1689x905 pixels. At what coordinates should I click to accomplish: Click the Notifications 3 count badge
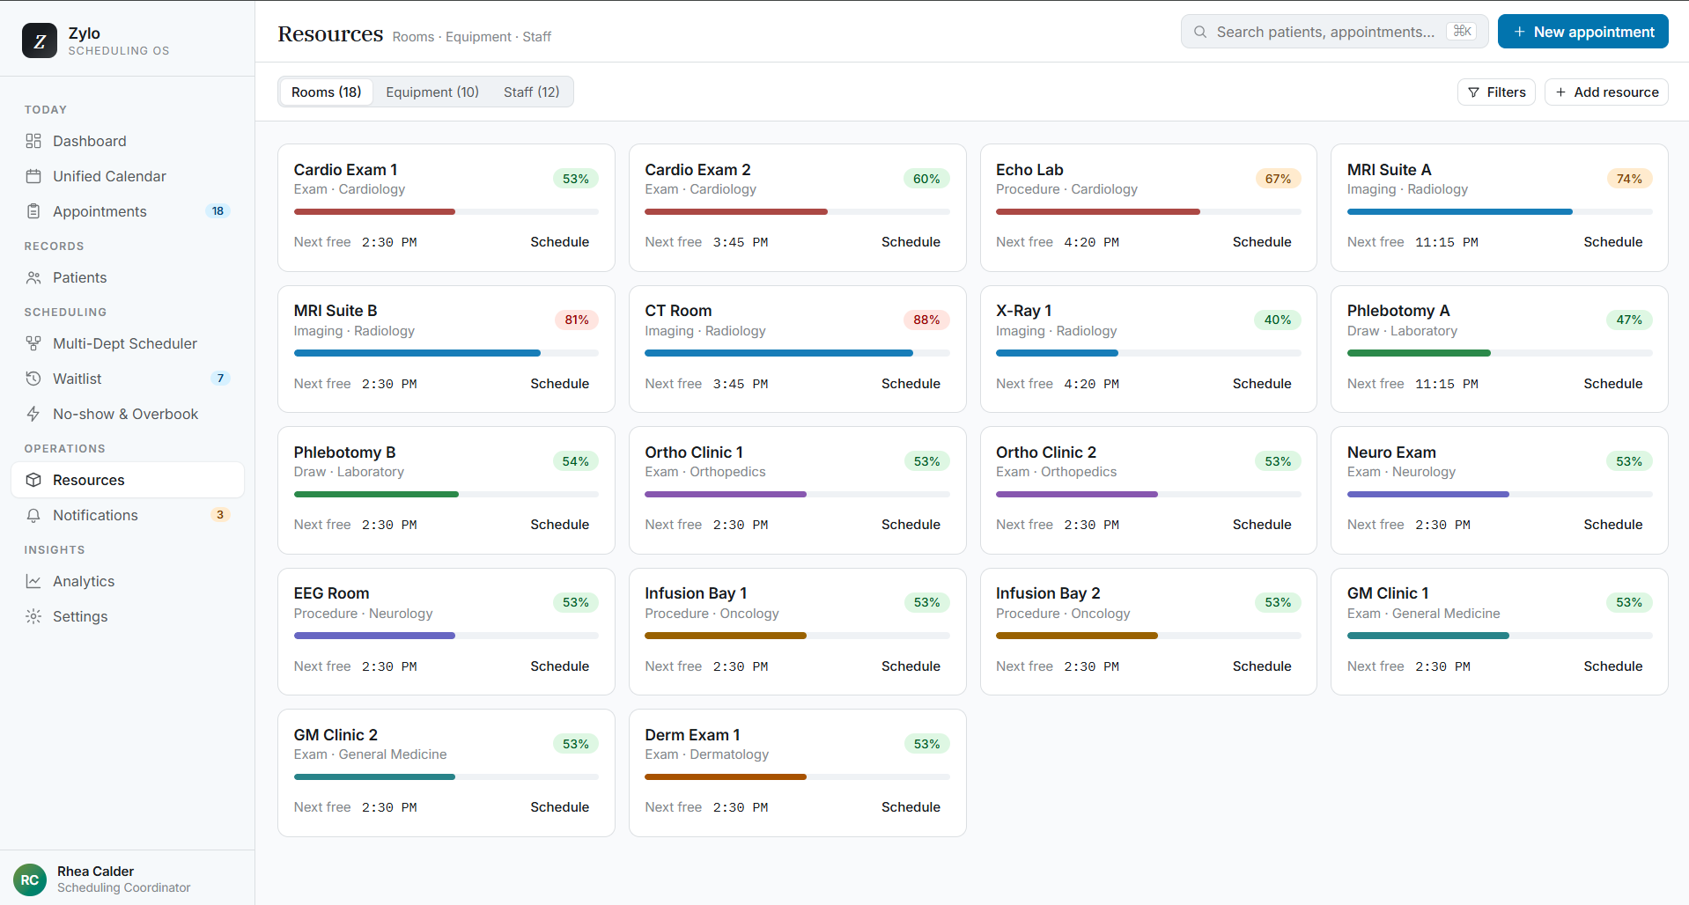220,515
